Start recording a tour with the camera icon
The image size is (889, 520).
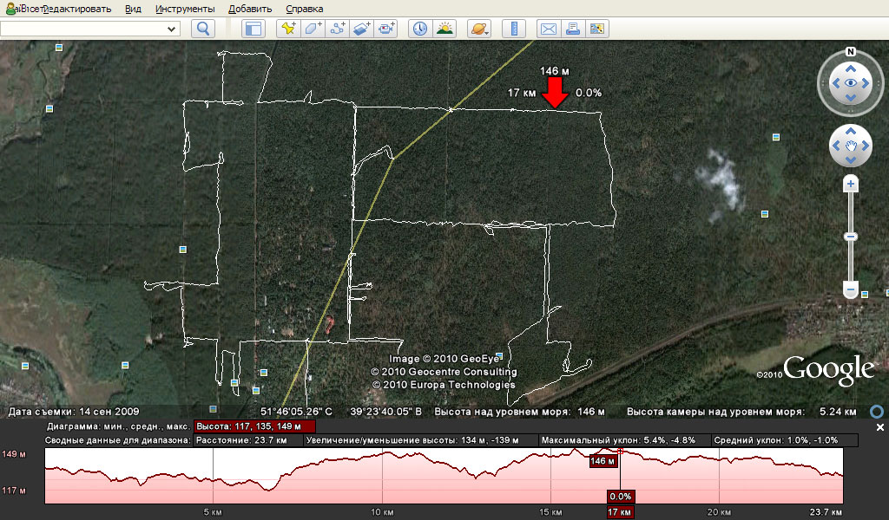coord(385,29)
